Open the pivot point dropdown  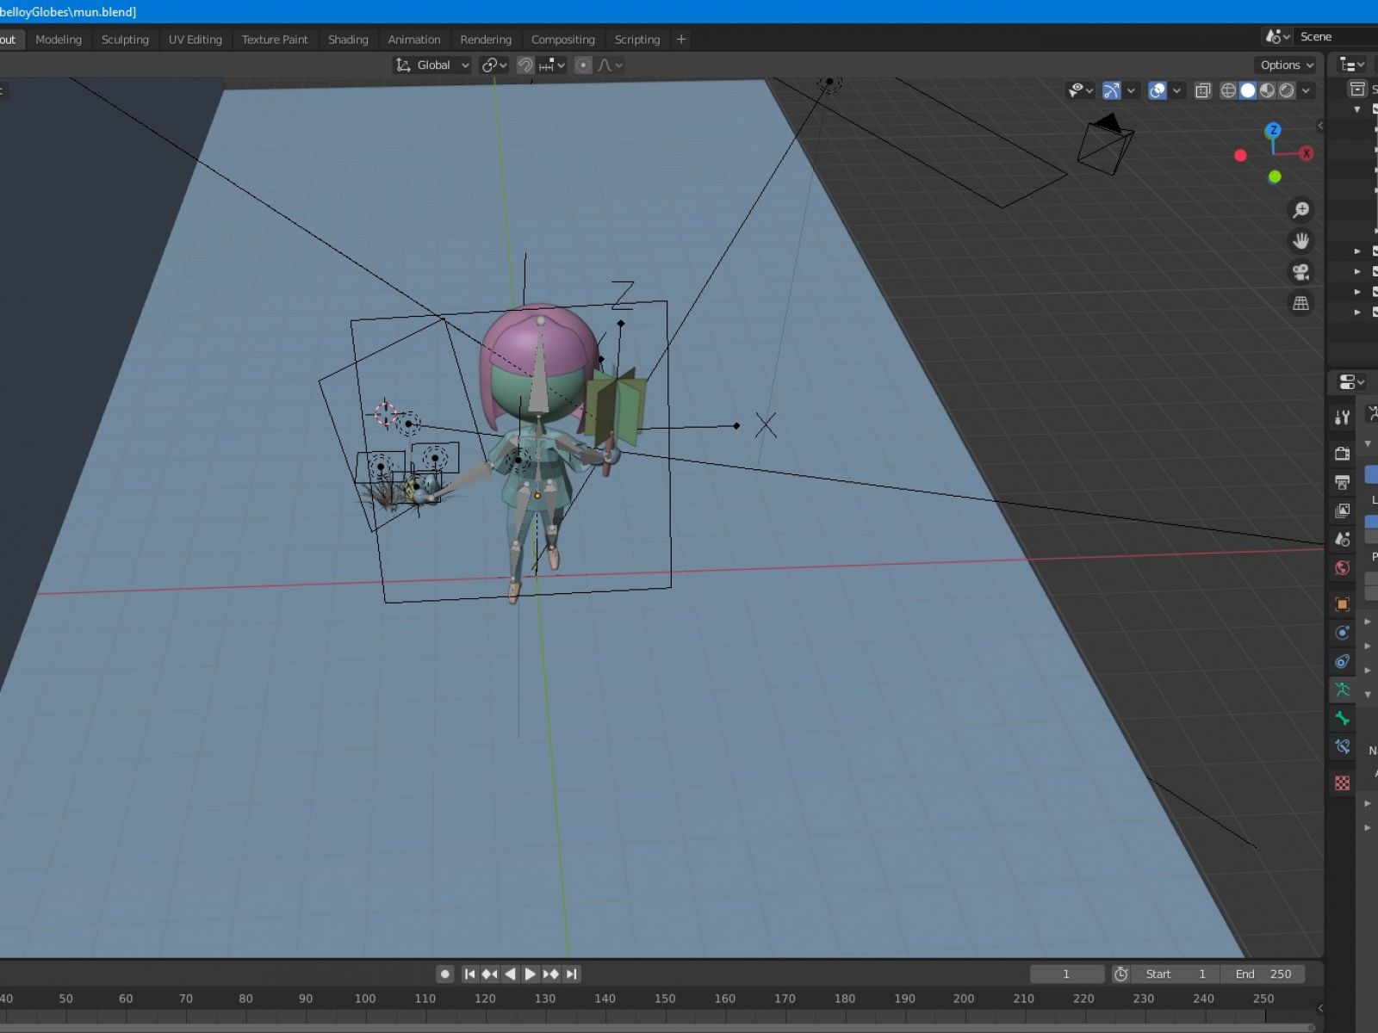point(494,65)
